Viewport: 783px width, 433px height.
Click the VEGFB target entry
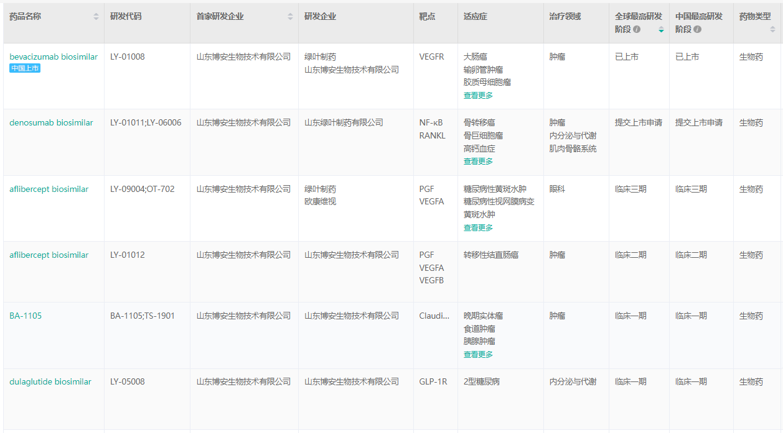pyautogui.click(x=431, y=280)
